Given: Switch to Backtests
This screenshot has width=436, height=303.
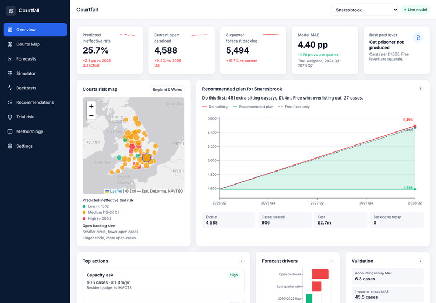Looking at the screenshot, I should click(x=35, y=88).
